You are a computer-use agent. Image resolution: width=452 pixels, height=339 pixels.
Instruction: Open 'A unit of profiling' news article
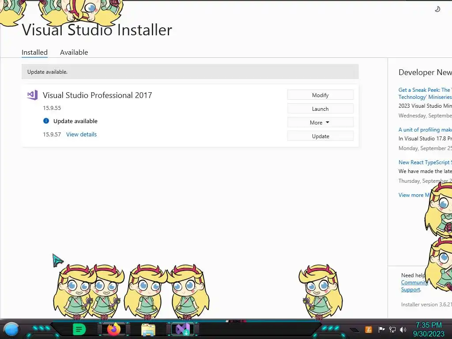[425, 130]
